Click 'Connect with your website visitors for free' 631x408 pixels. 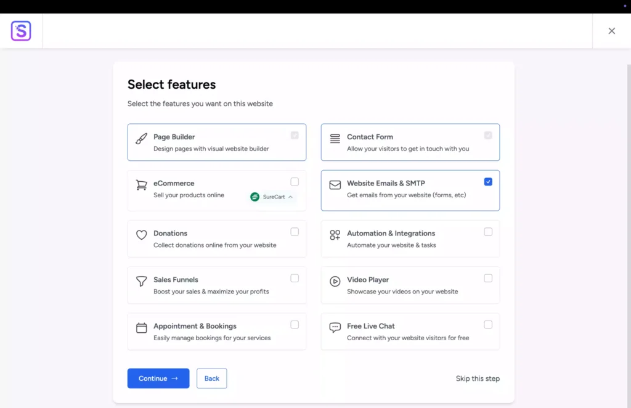(x=408, y=338)
